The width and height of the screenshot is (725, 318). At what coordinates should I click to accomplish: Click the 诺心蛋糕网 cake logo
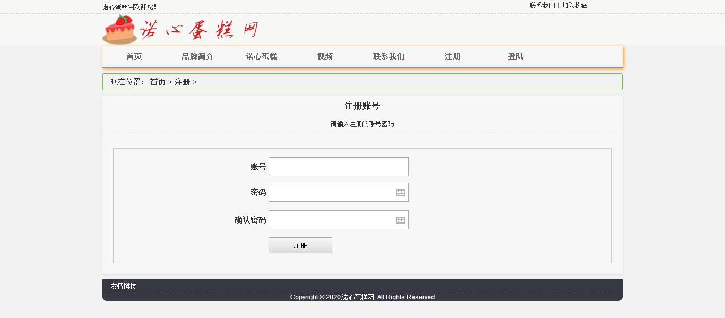[181, 30]
